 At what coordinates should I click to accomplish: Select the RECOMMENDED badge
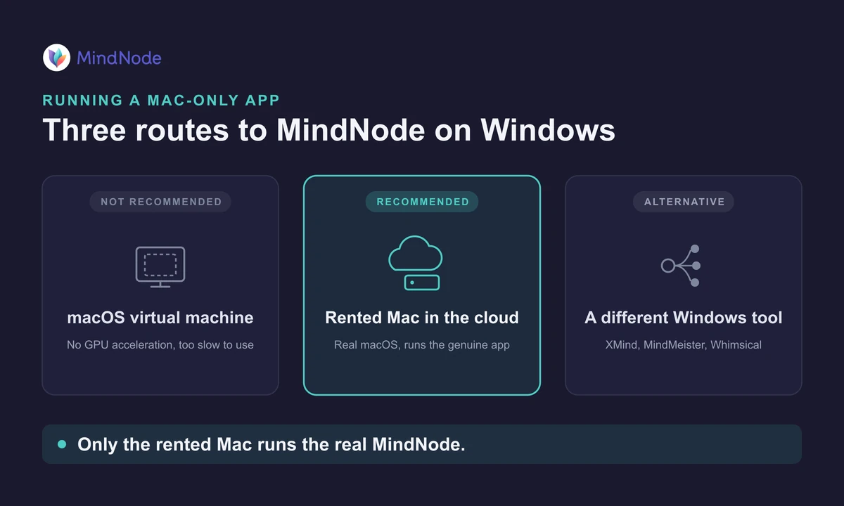[422, 202]
